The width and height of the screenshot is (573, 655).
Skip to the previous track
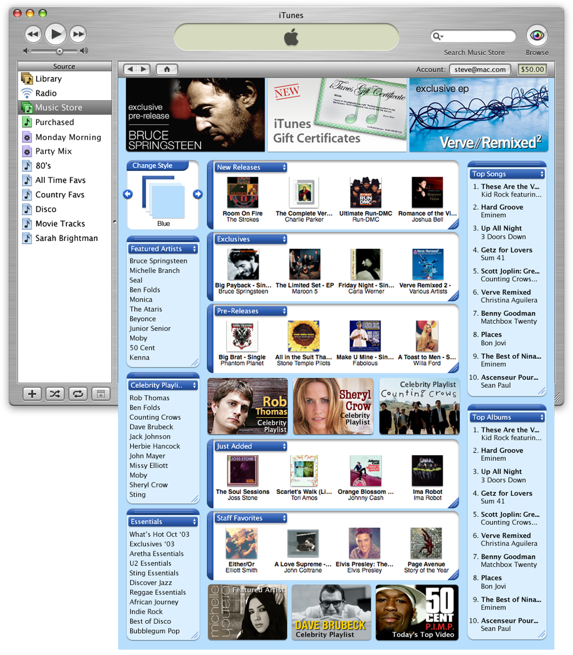coord(34,34)
